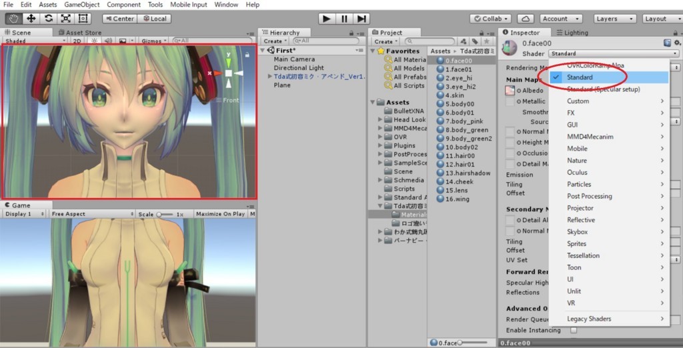Open the Account dropdown
The width and height of the screenshot is (683, 348).
coord(561,19)
